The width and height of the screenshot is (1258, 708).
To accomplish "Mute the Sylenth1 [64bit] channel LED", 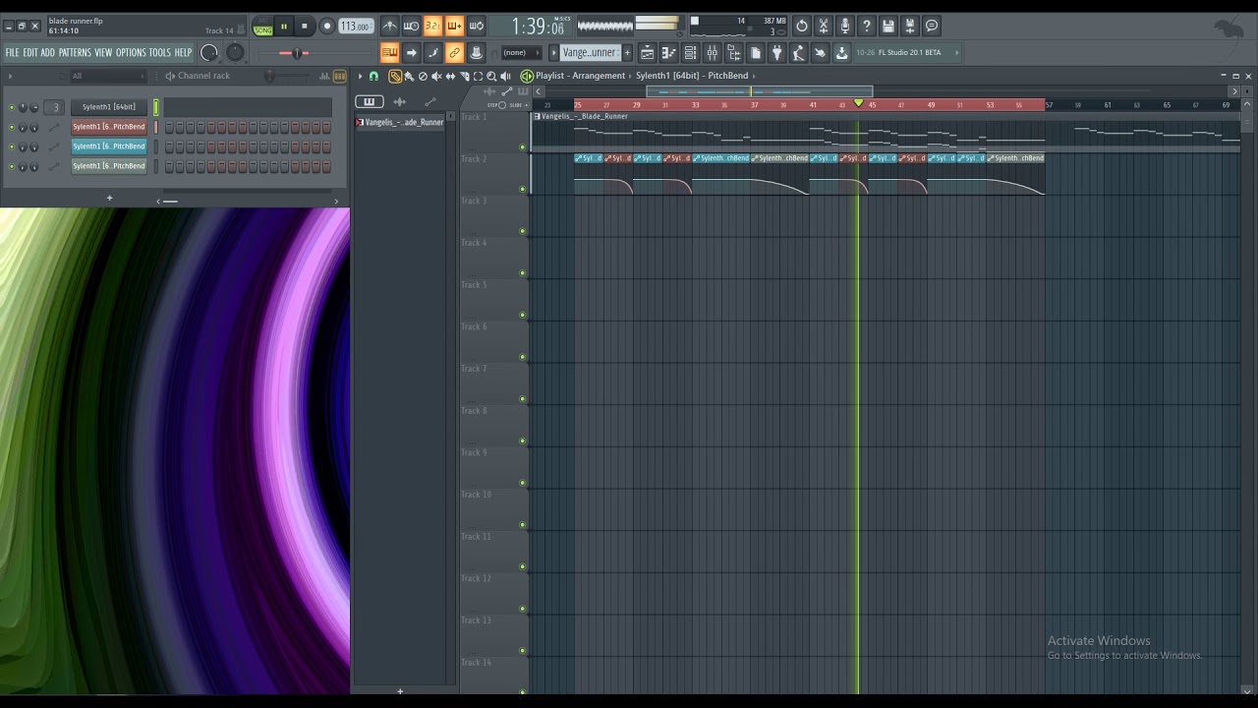I will pos(12,107).
